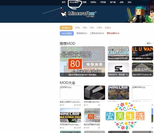Click the eye views icon beside 500
The image size is (154, 133).
(x=85, y=128)
